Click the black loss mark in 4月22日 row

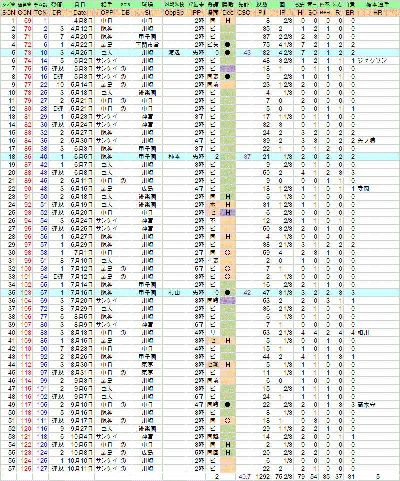(x=228, y=45)
